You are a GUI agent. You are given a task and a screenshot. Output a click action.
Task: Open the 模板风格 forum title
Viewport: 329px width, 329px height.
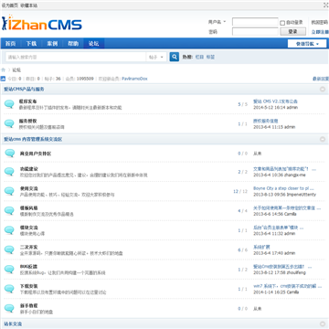(x=29, y=208)
